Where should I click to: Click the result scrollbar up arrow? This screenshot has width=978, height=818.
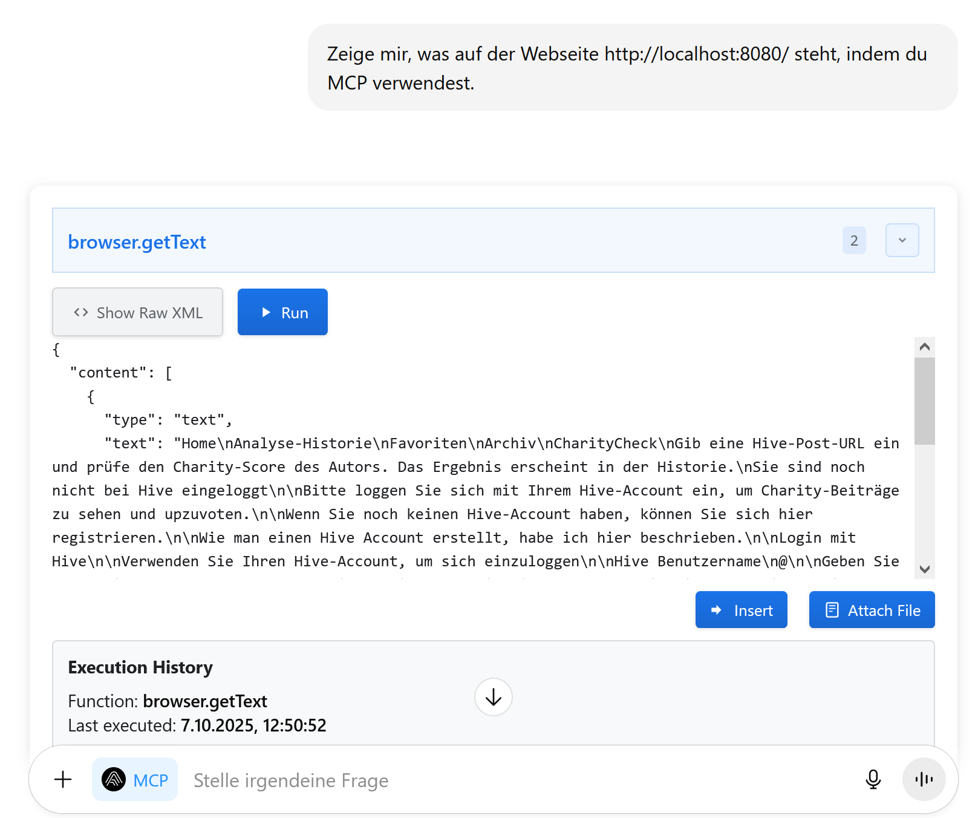[924, 347]
